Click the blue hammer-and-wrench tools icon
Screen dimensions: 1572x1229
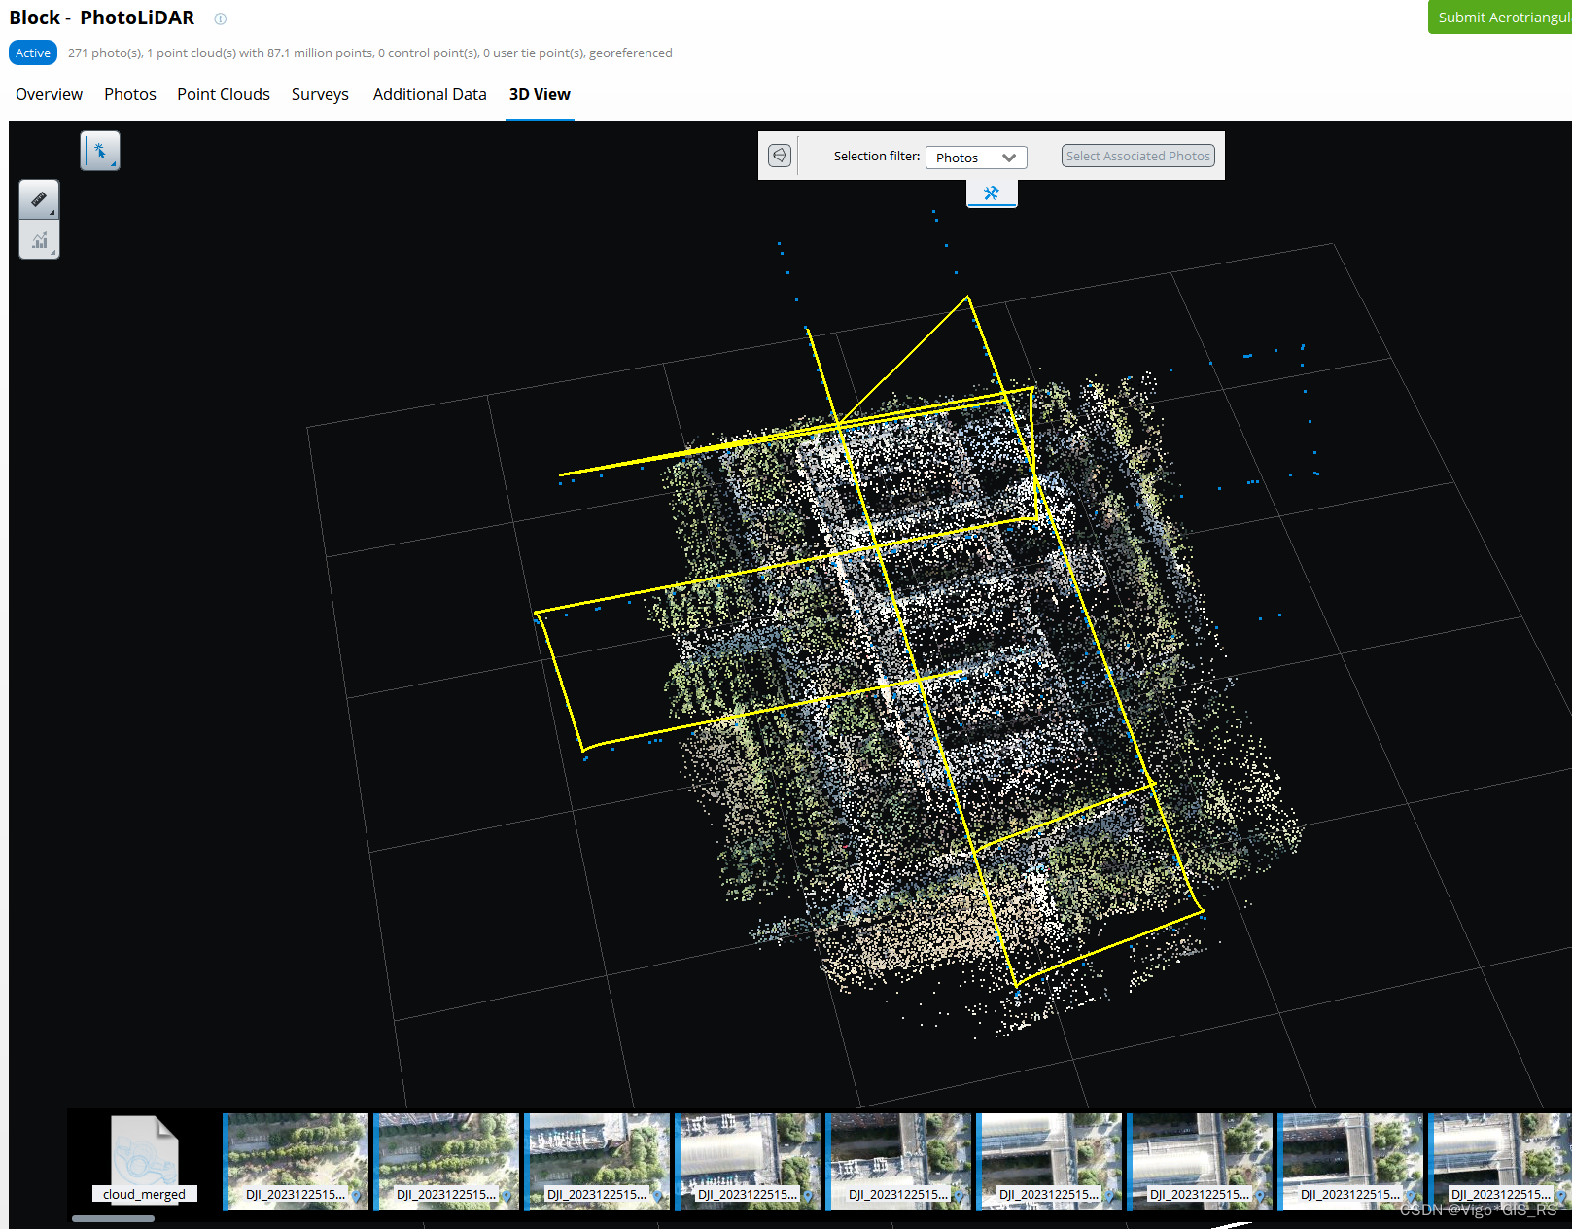point(992,193)
